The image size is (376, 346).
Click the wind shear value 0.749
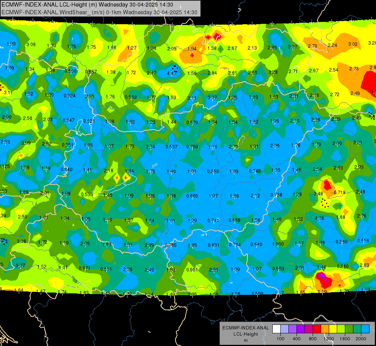coord(255,171)
